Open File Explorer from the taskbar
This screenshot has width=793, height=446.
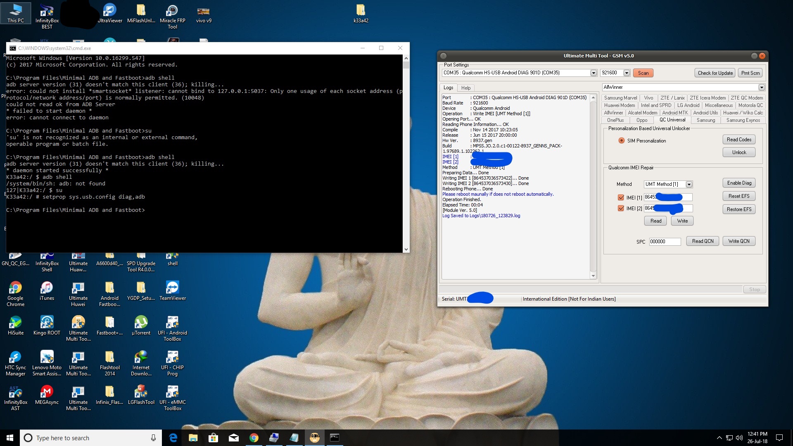pos(193,438)
